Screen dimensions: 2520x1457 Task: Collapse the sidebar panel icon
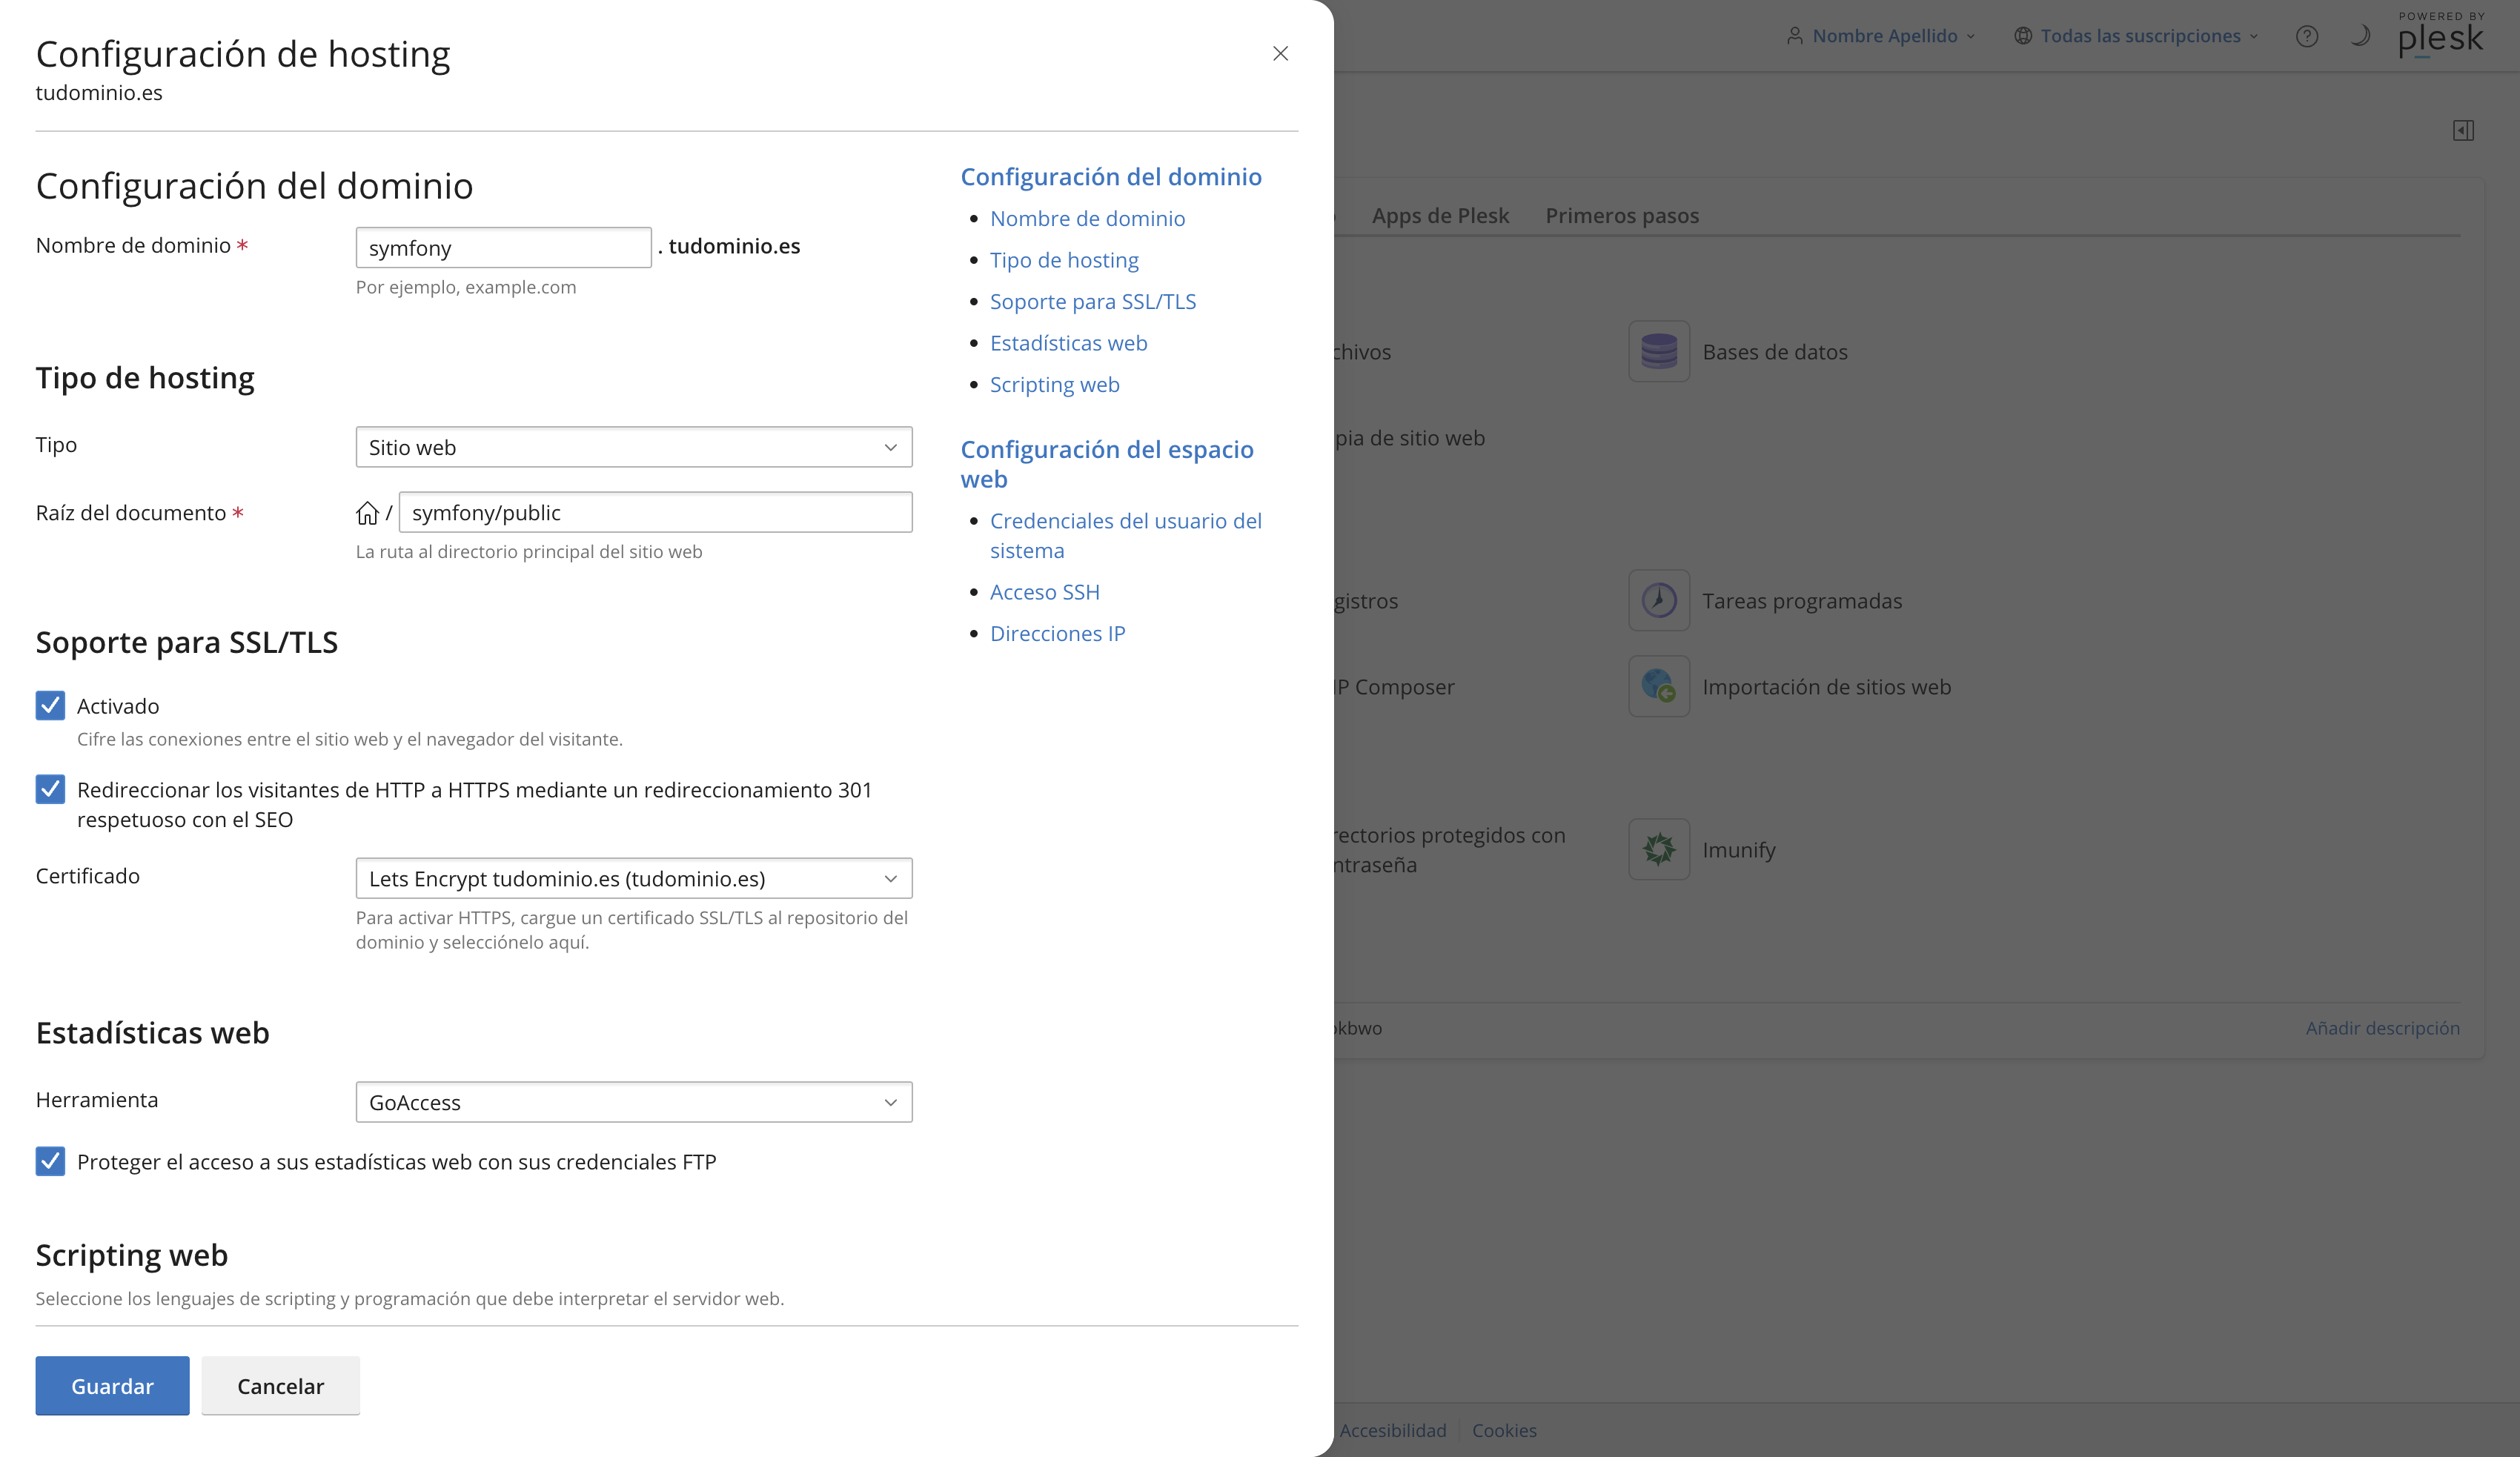2463,130
